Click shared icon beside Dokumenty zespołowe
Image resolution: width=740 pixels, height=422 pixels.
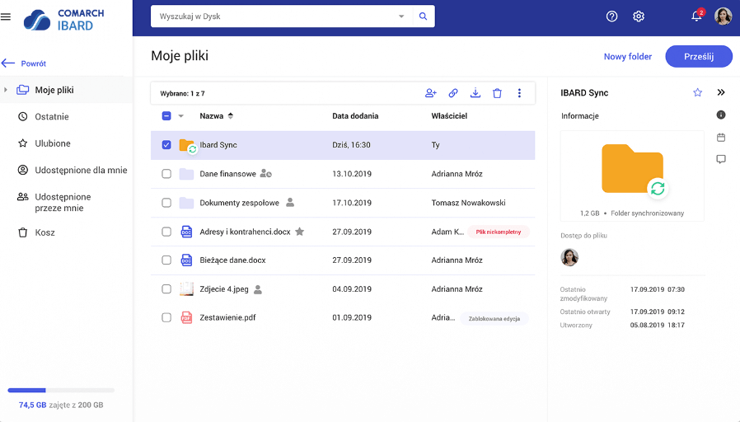pos(290,203)
